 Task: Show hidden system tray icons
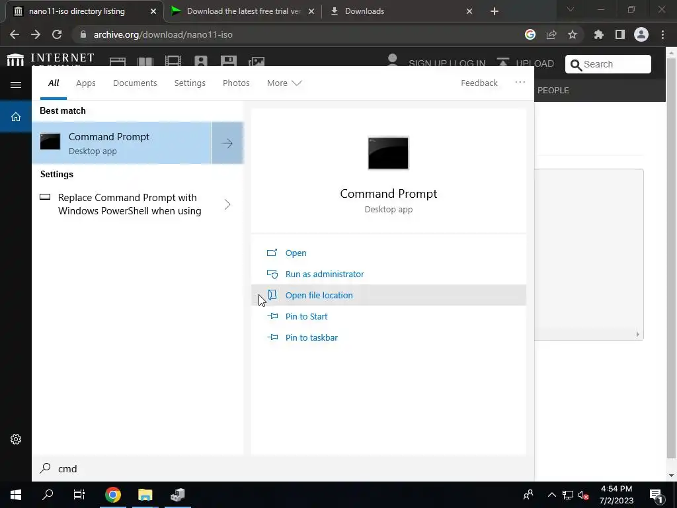[552, 495]
